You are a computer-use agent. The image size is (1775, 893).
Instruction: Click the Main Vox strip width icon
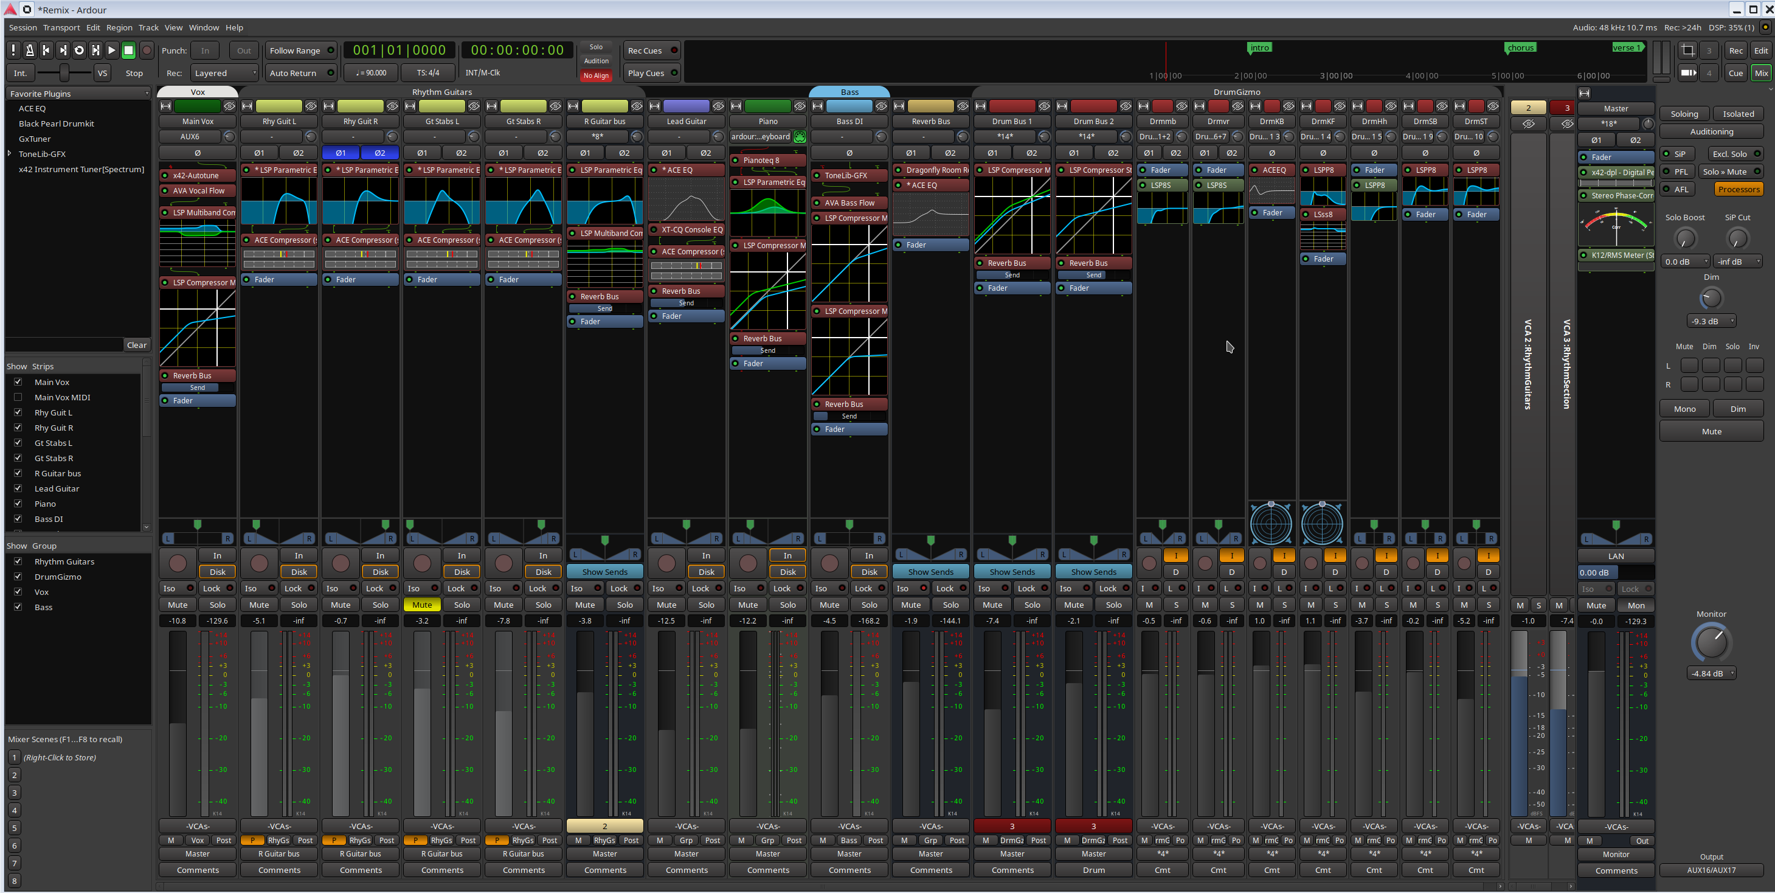(166, 106)
